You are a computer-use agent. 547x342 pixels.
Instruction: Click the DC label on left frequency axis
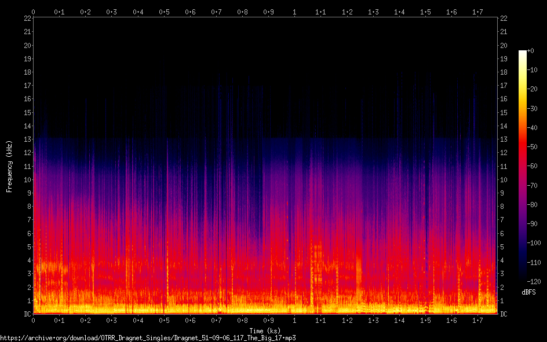click(26, 314)
